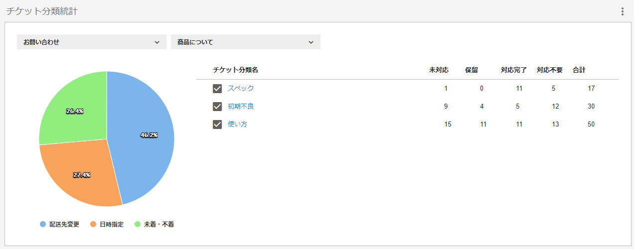Image resolution: width=634 pixels, height=249 pixels.
Task: Click the チケット分類名 column header
Action: [x=235, y=70]
